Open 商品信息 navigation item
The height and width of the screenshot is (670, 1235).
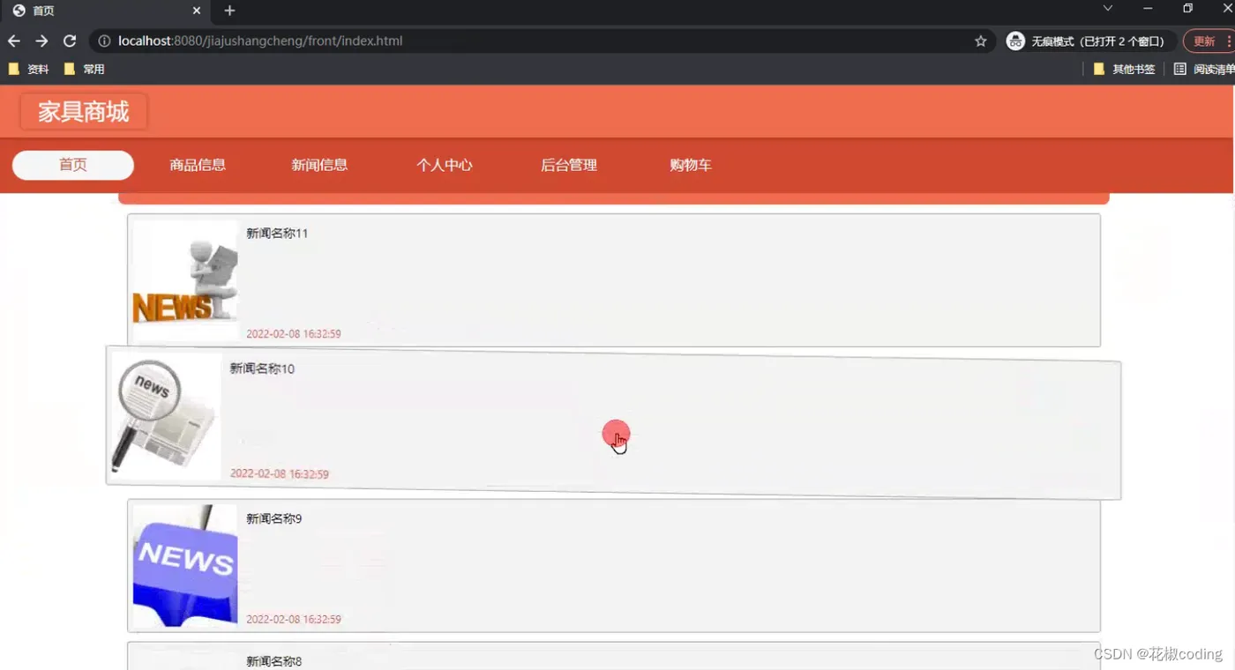(x=198, y=165)
